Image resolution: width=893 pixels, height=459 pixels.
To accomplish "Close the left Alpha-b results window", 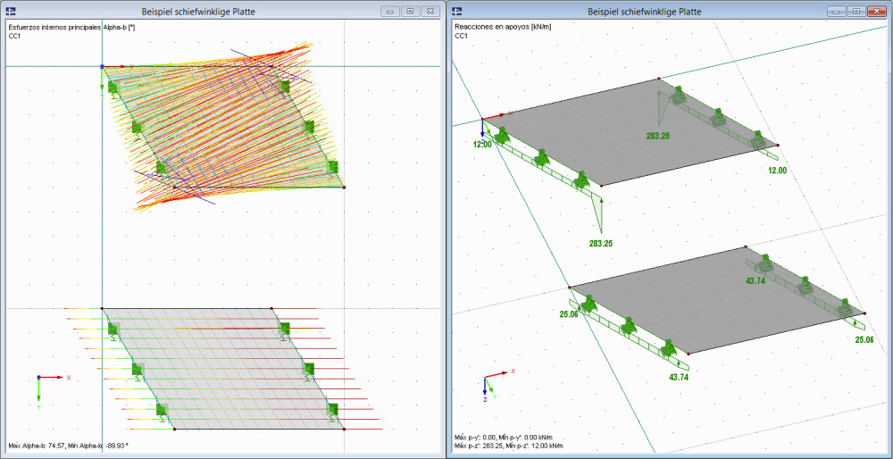I will coord(431,12).
